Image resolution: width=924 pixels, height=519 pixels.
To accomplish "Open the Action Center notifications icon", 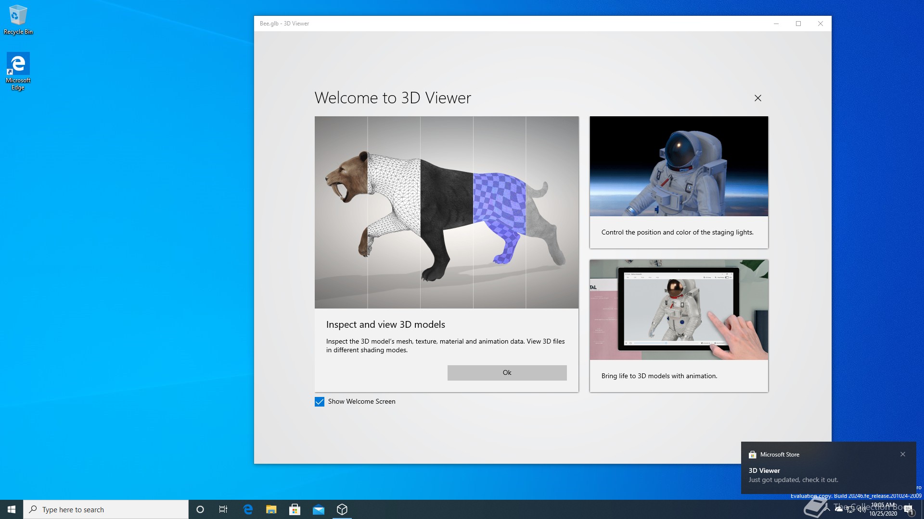I will (909, 509).
